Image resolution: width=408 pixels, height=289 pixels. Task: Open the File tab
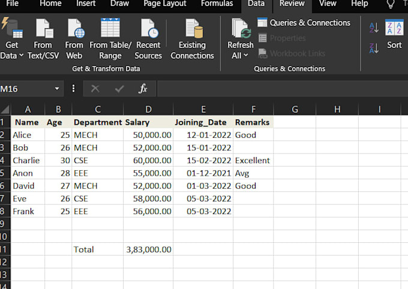(x=12, y=4)
